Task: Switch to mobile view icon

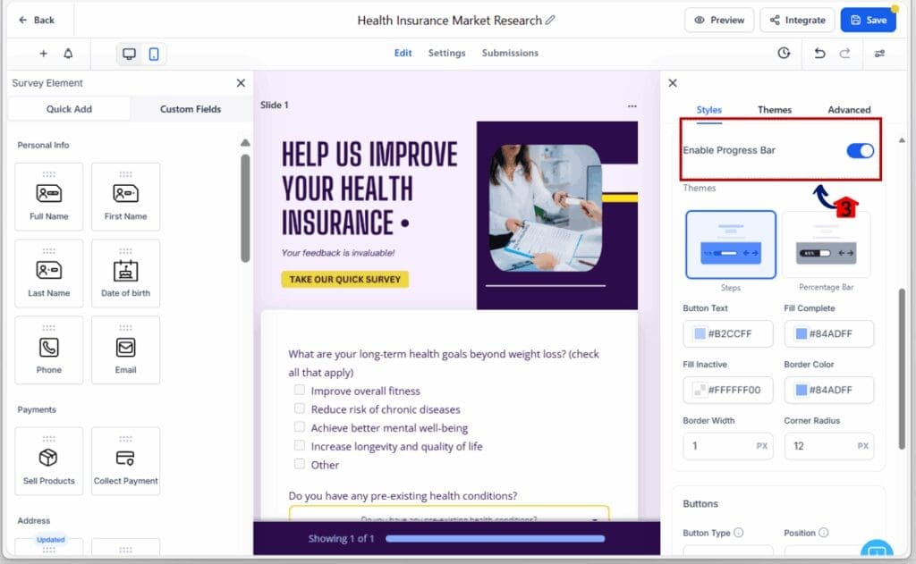Action: pyautogui.click(x=154, y=54)
